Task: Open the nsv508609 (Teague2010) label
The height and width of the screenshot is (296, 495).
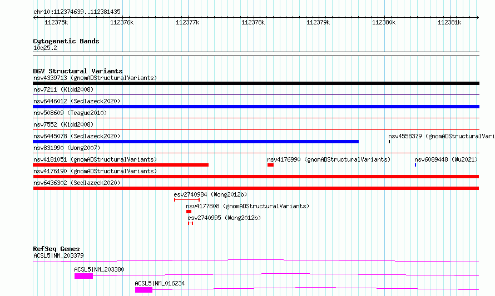Action: pyautogui.click(x=70, y=113)
